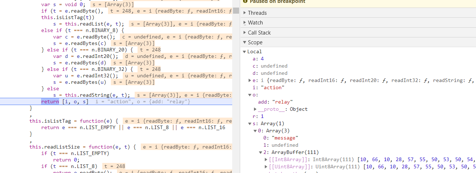Select the c: undefined variable row
The height and width of the screenshot is (173, 476).
(x=270, y=66)
